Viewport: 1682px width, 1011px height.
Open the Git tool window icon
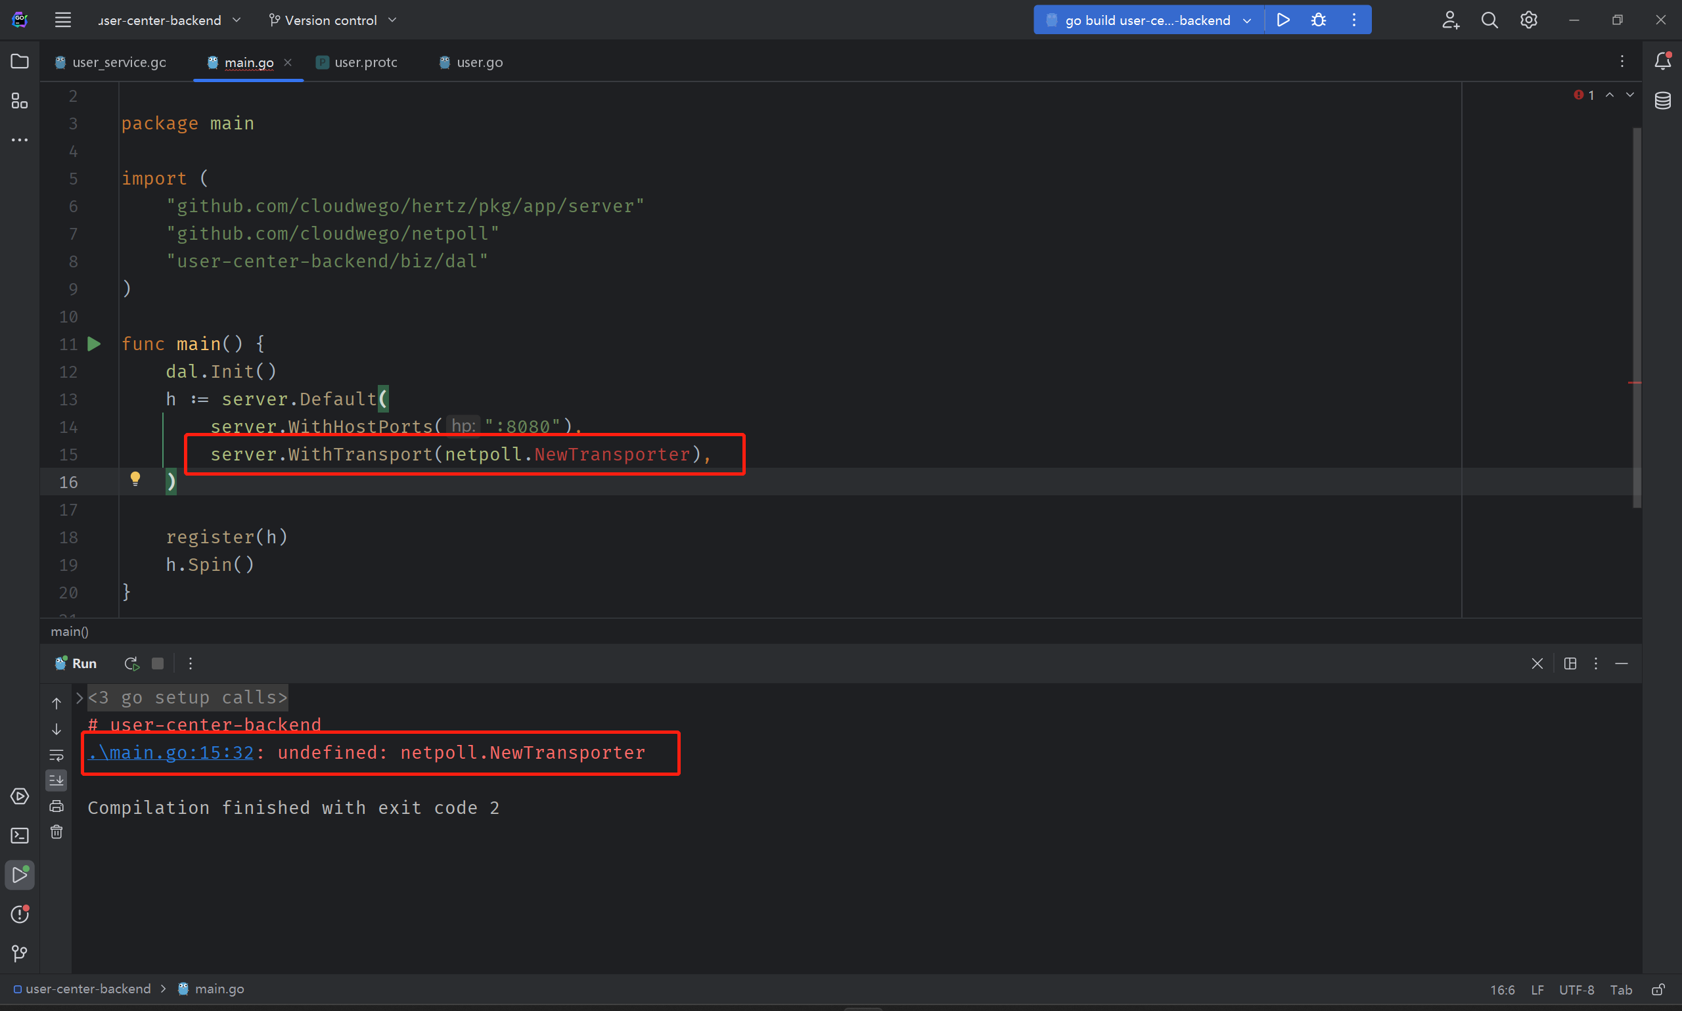tap(20, 954)
